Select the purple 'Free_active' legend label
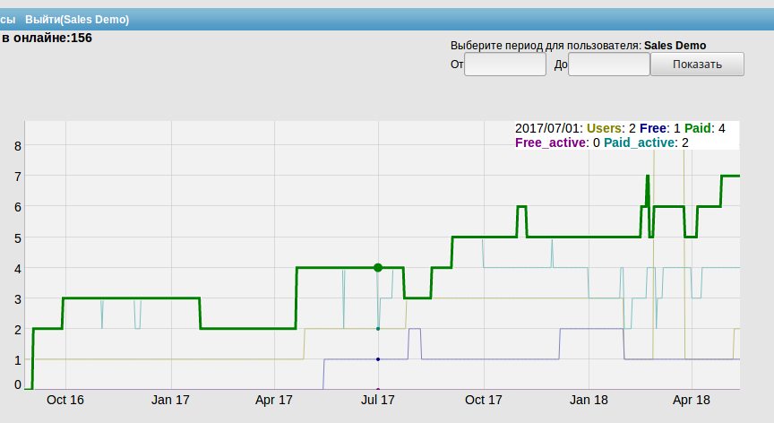Image resolution: width=774 pixels, height=423 pixels. coord(552,142)
